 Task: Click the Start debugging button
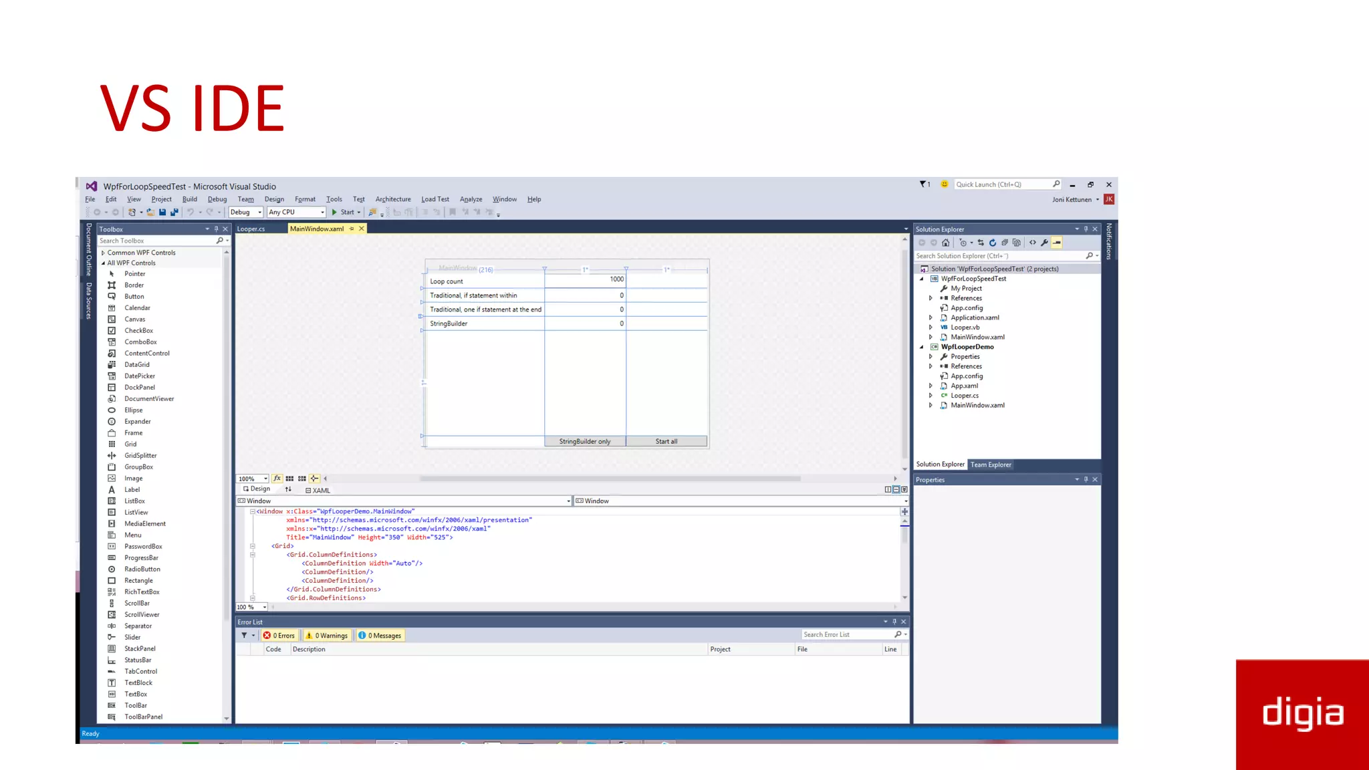click(343, 213)
